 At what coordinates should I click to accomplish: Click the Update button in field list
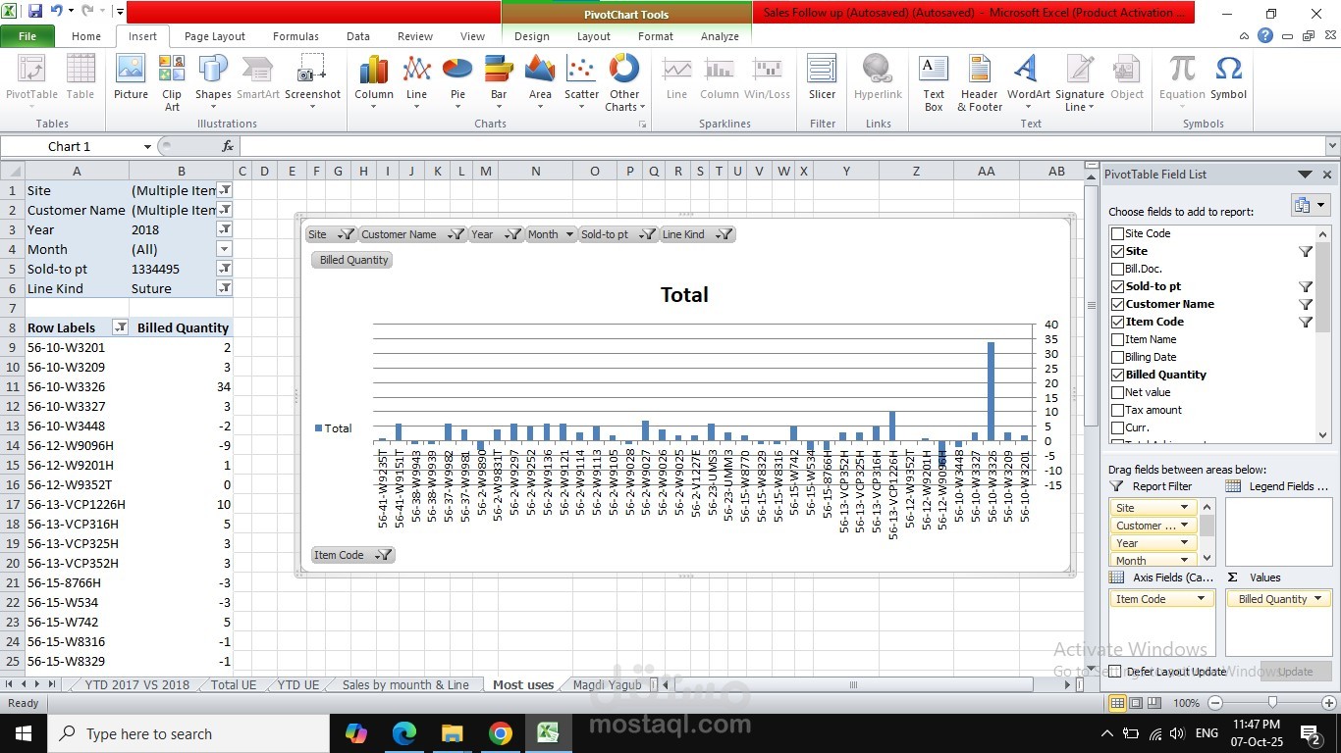(1295, 672)
